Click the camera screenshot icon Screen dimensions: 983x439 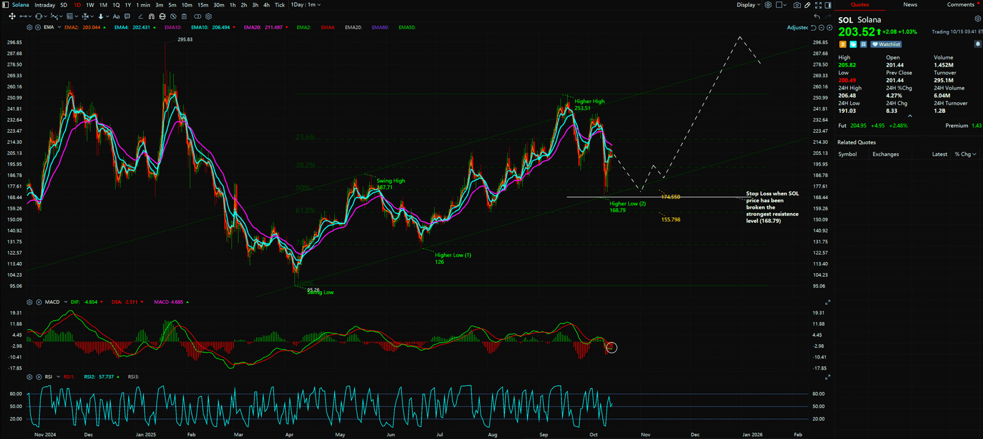tap(797, 5)
